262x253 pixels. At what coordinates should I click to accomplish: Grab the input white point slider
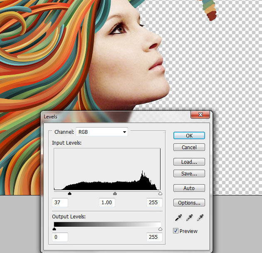pyautogui.click(x=160, y=193)
